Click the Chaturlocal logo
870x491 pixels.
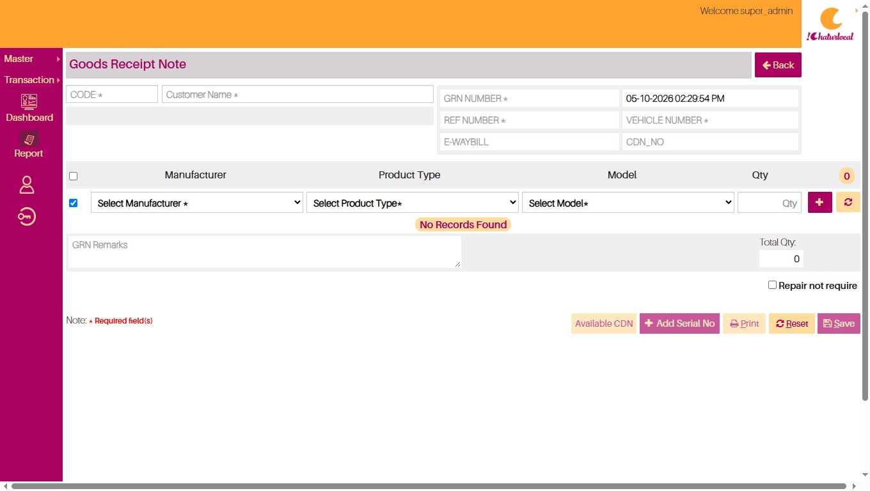(x=830, y=24)
